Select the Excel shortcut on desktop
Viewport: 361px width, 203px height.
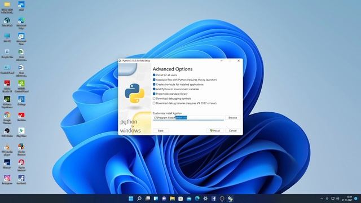pyautogui.click(x=21, y=55)
